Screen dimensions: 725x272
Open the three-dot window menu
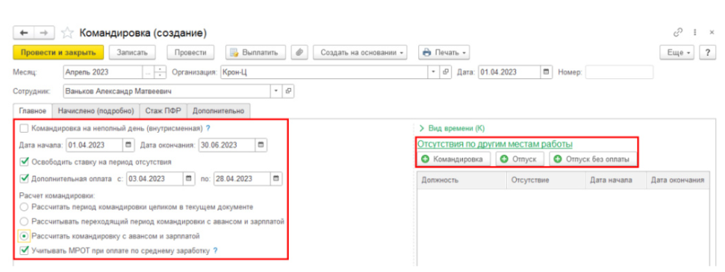(695, 32)
